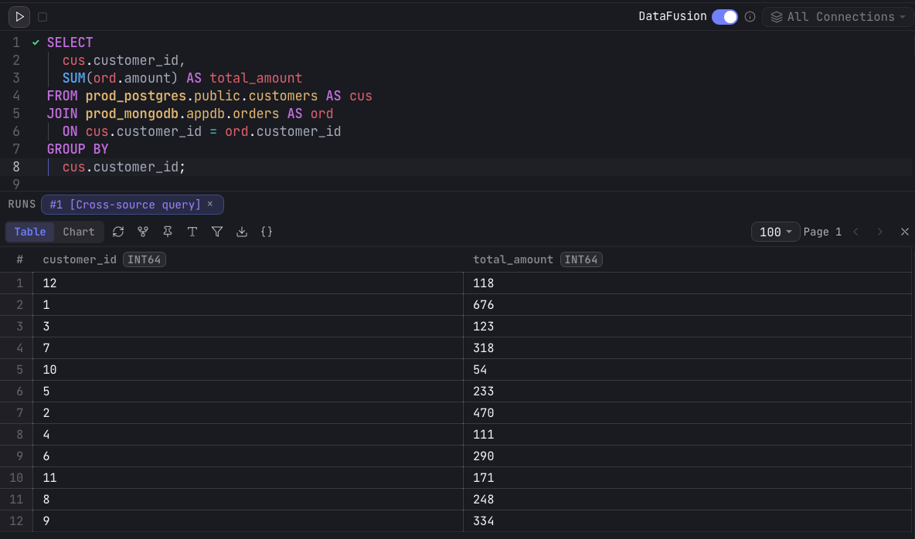
Task: Select customer_id cell 10 in row 5
Action: 248,369
